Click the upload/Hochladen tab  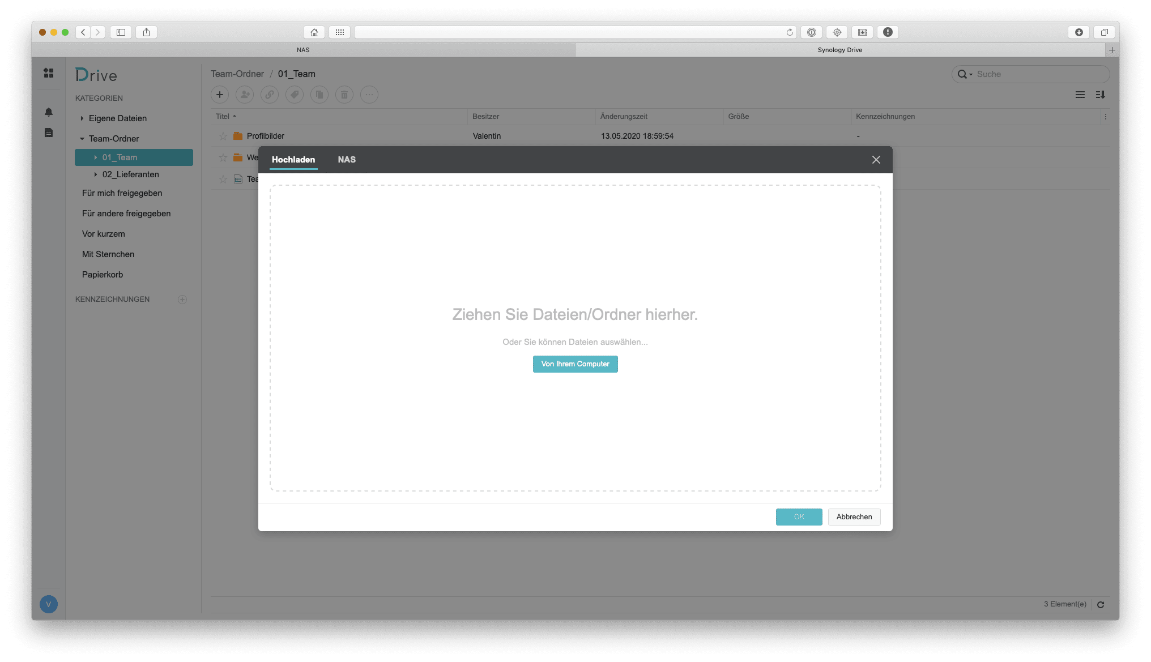(292, 160)
